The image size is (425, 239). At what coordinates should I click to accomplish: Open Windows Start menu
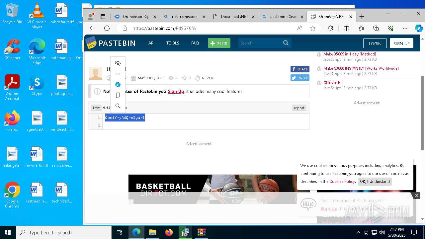[8, 232]
